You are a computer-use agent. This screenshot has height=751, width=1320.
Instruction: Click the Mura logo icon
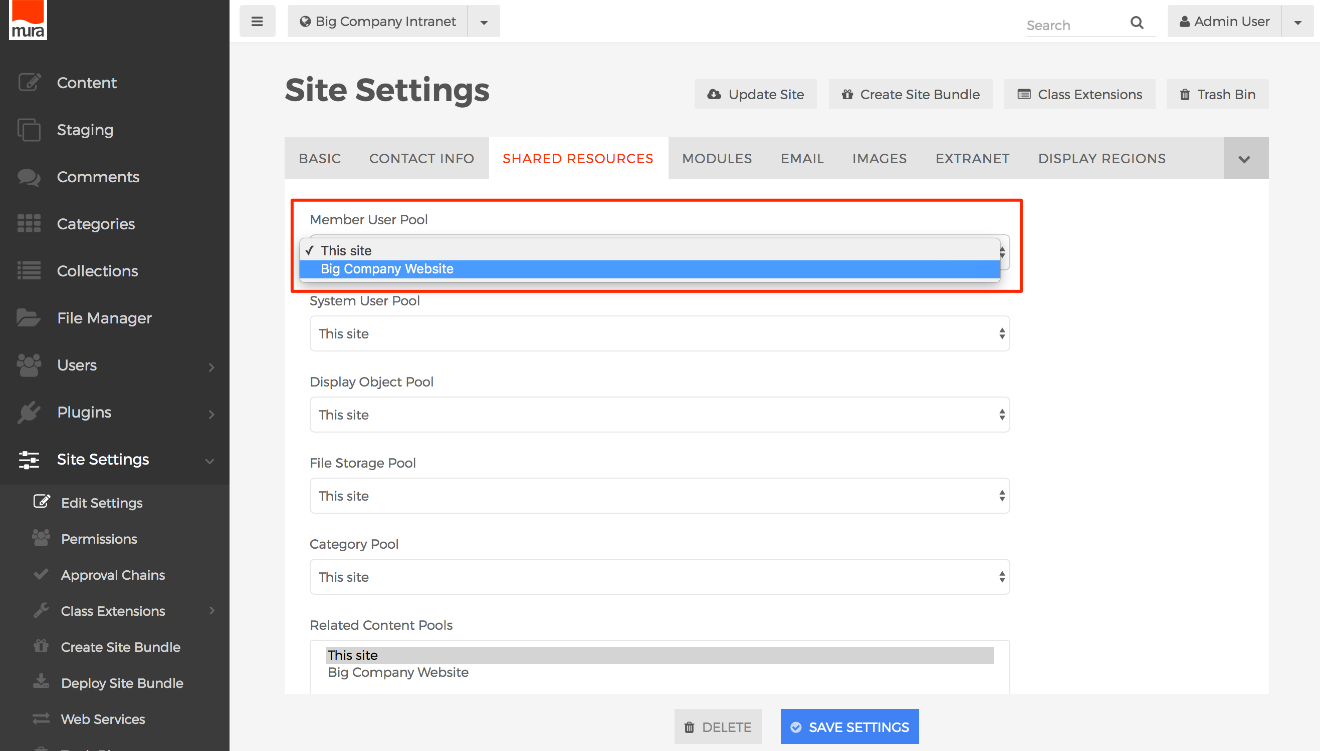point(28,20)
